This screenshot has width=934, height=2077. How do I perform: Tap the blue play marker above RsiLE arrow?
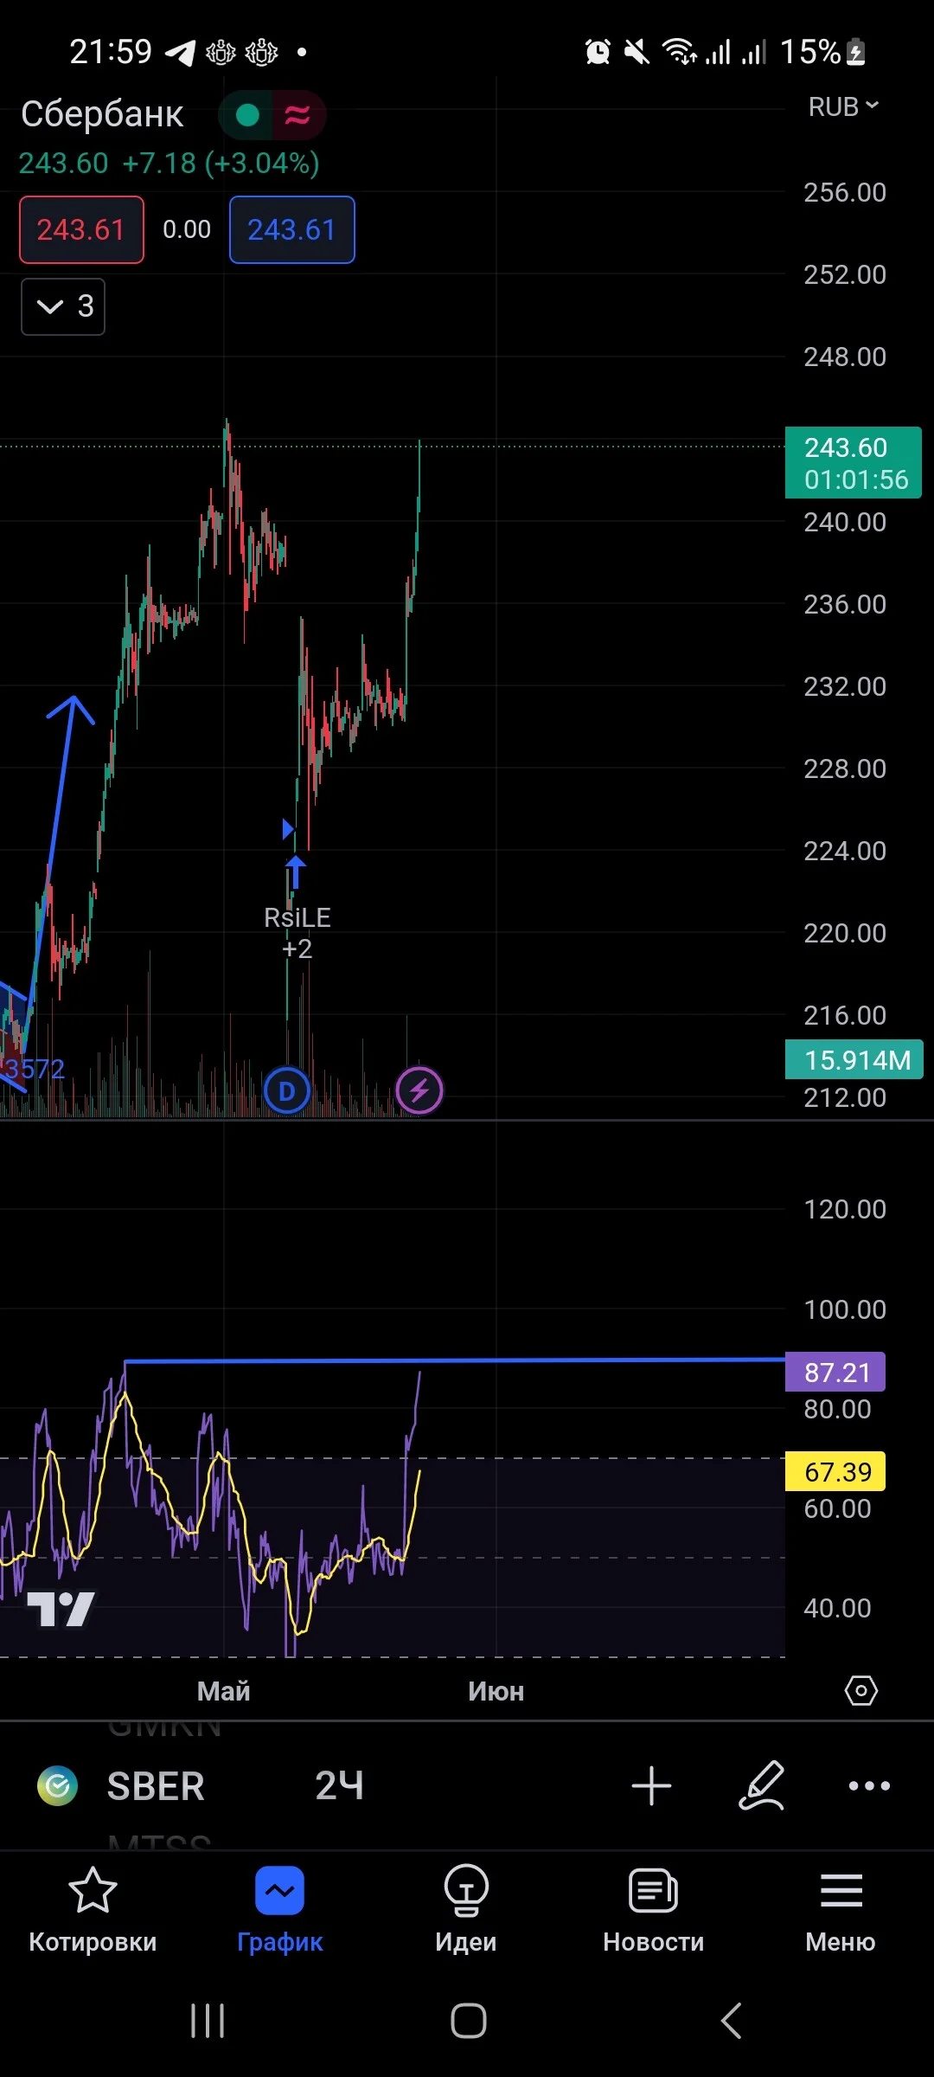coord(288,829)
